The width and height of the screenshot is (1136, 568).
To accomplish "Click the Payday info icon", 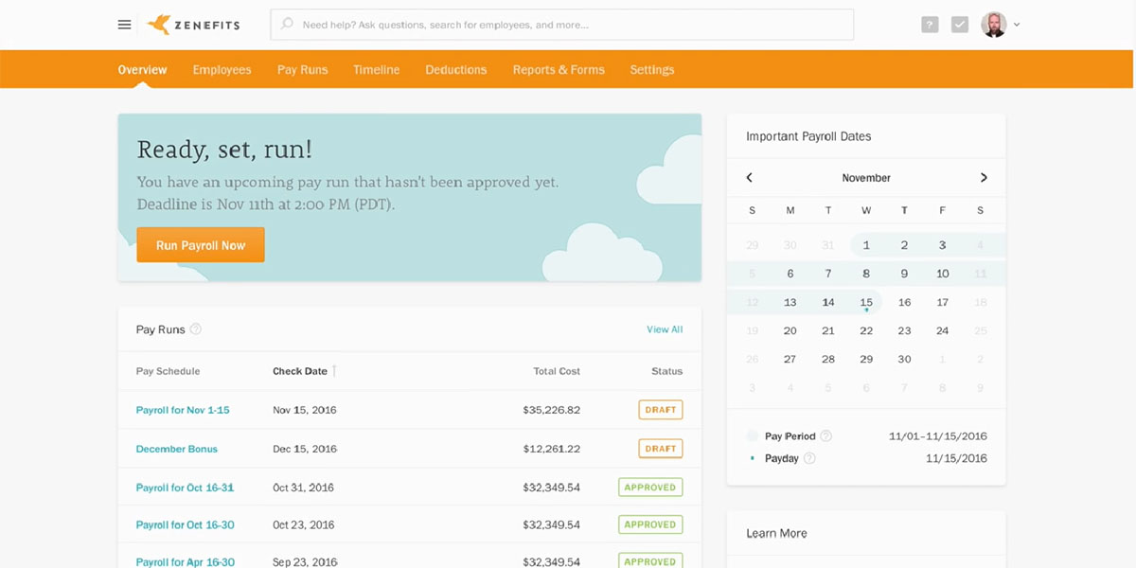I will click(x=809, y=458).
